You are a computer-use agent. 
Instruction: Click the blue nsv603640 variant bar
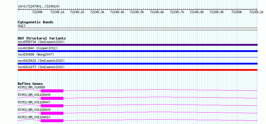click(x=137, y=51)
